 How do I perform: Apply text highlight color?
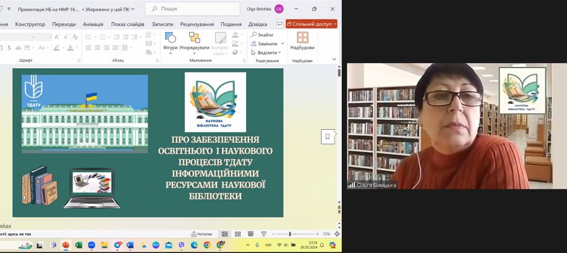click(x=56, y=48)
